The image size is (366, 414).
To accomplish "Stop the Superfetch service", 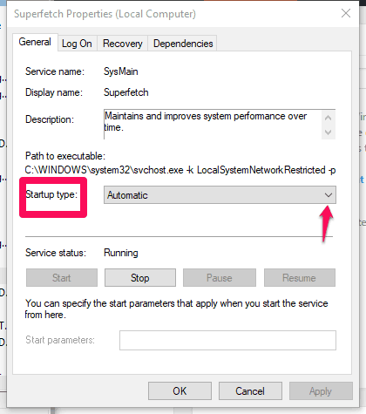I will pos(140,278).
